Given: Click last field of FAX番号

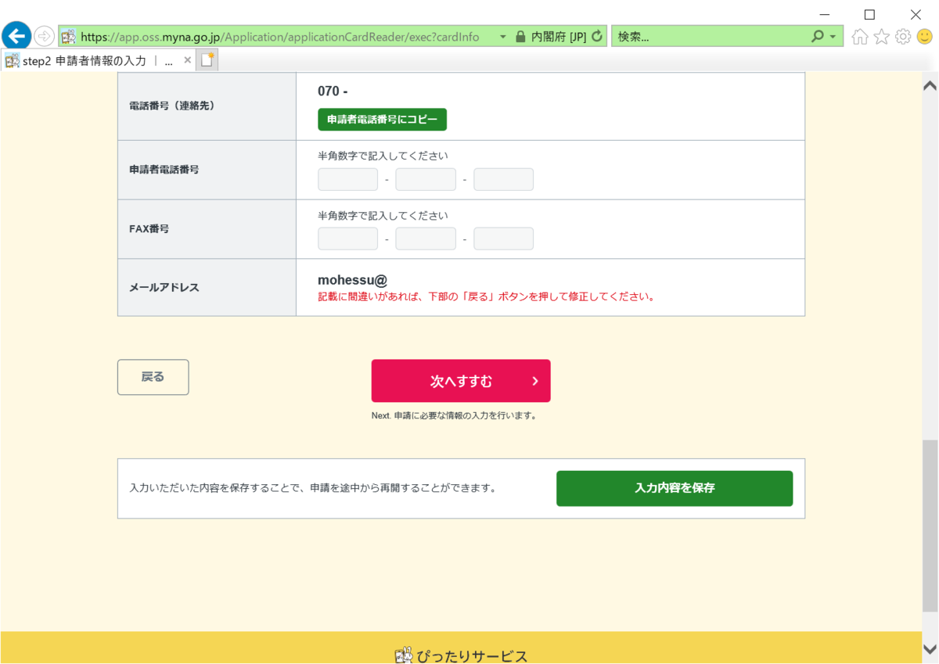Looking at the screenshot, I should pyautogui.click(x=503, y=239).
